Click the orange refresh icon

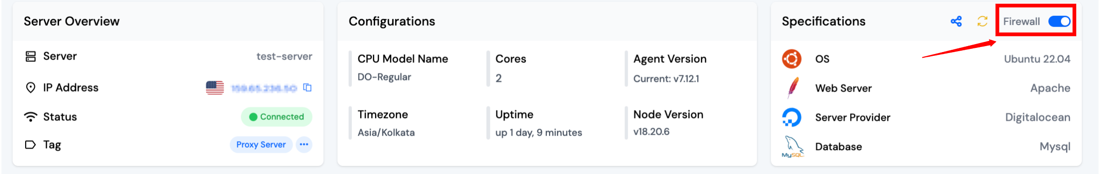982,21
